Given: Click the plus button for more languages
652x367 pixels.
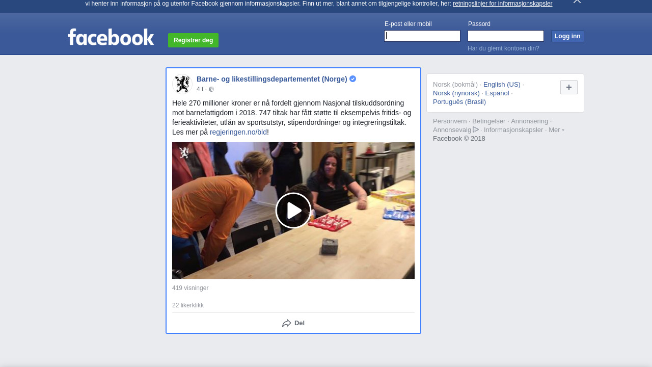Looking at the screenshot, I should click(x=568, y=87).
